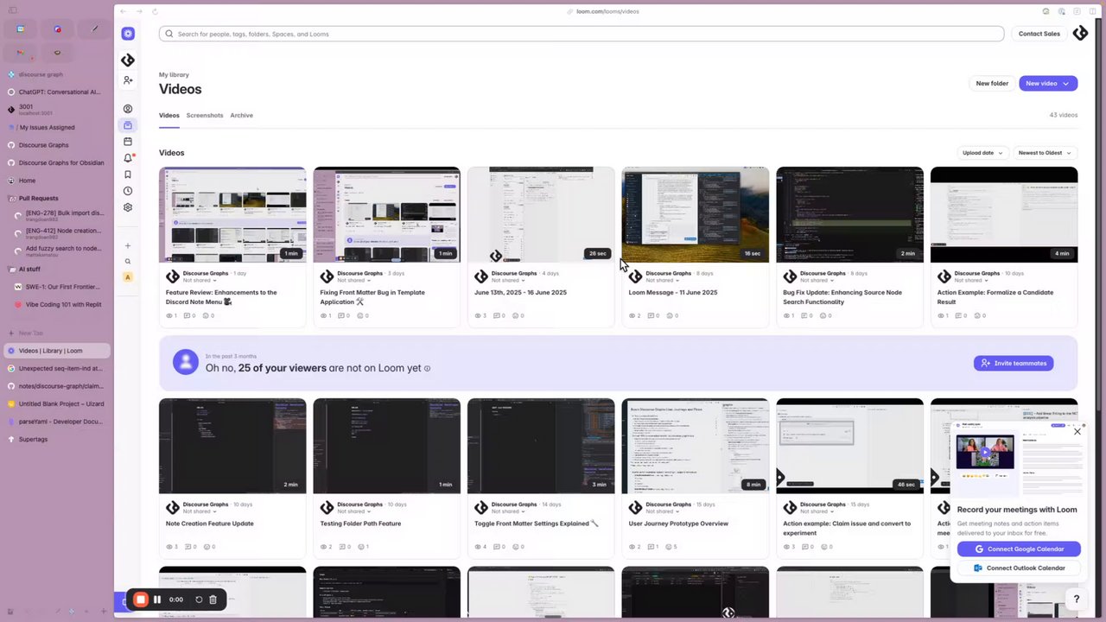
Task: Go back with browser back arrow
Action: [x=124, y=11]
